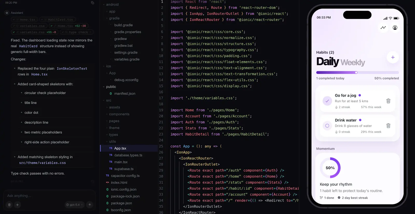Expand the types folder
The image size is (415, 214).
[113, 135]
